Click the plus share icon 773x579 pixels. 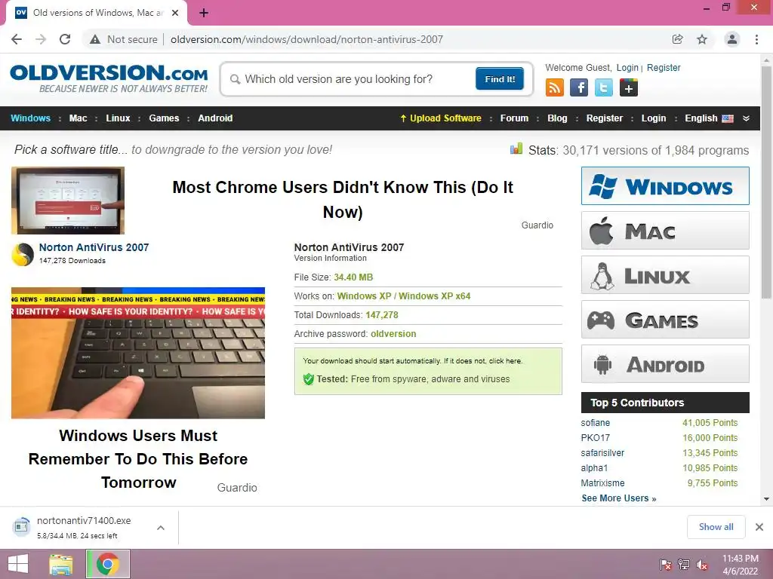pos(629,88)
